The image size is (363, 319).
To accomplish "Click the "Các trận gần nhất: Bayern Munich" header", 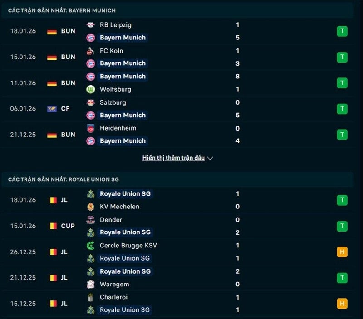I will tap(62, 10).
